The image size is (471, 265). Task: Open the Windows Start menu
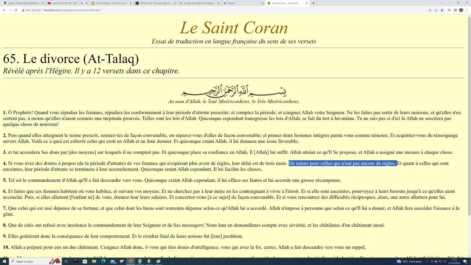[x=4, y=261]
